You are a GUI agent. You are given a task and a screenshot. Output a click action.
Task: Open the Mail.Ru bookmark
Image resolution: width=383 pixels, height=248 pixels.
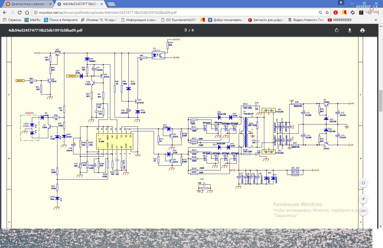(x=32, y=20)
